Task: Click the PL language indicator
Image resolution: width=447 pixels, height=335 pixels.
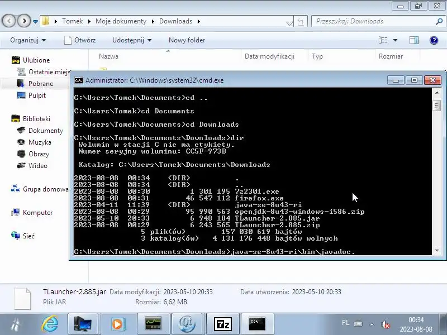Action: click(x=345, y=323)
